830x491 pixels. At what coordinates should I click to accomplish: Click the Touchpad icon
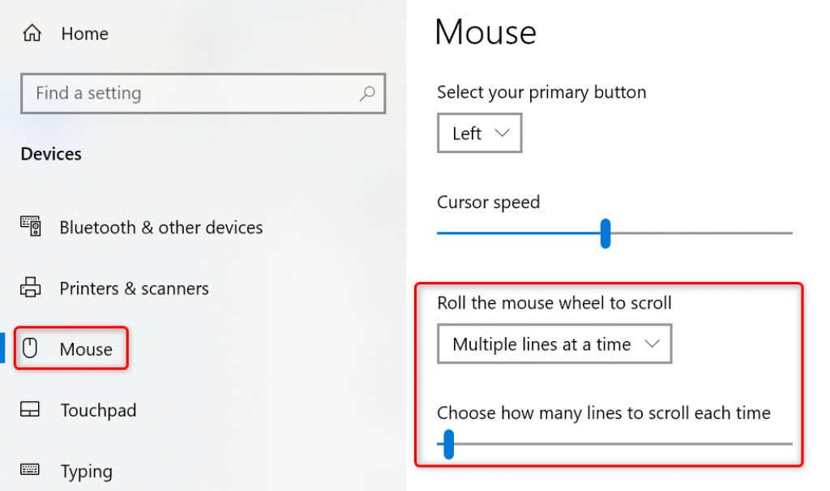coord(30,409)
